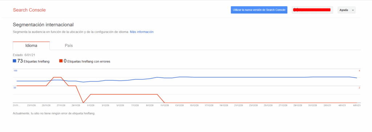The height and width of the screenshot is (132, 372).
Task: Click the 1/12/20 date label on axis
Action: (x=90, y=105)
